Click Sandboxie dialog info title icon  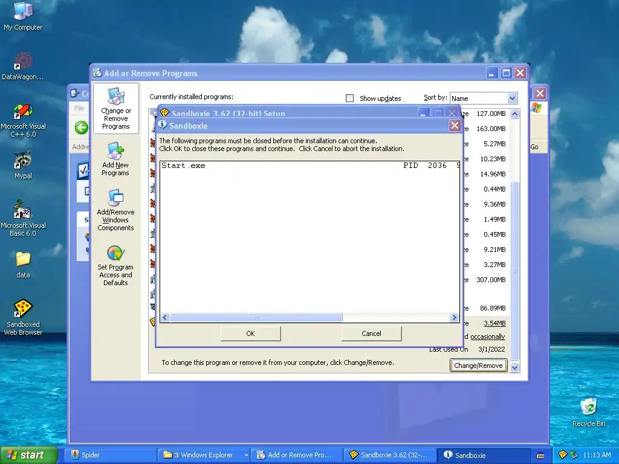pyautogui.click(x=162, y=125)
